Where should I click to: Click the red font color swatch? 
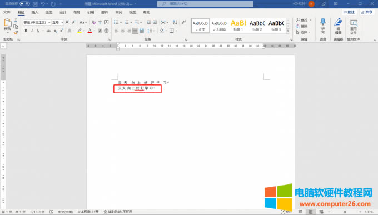89,31
